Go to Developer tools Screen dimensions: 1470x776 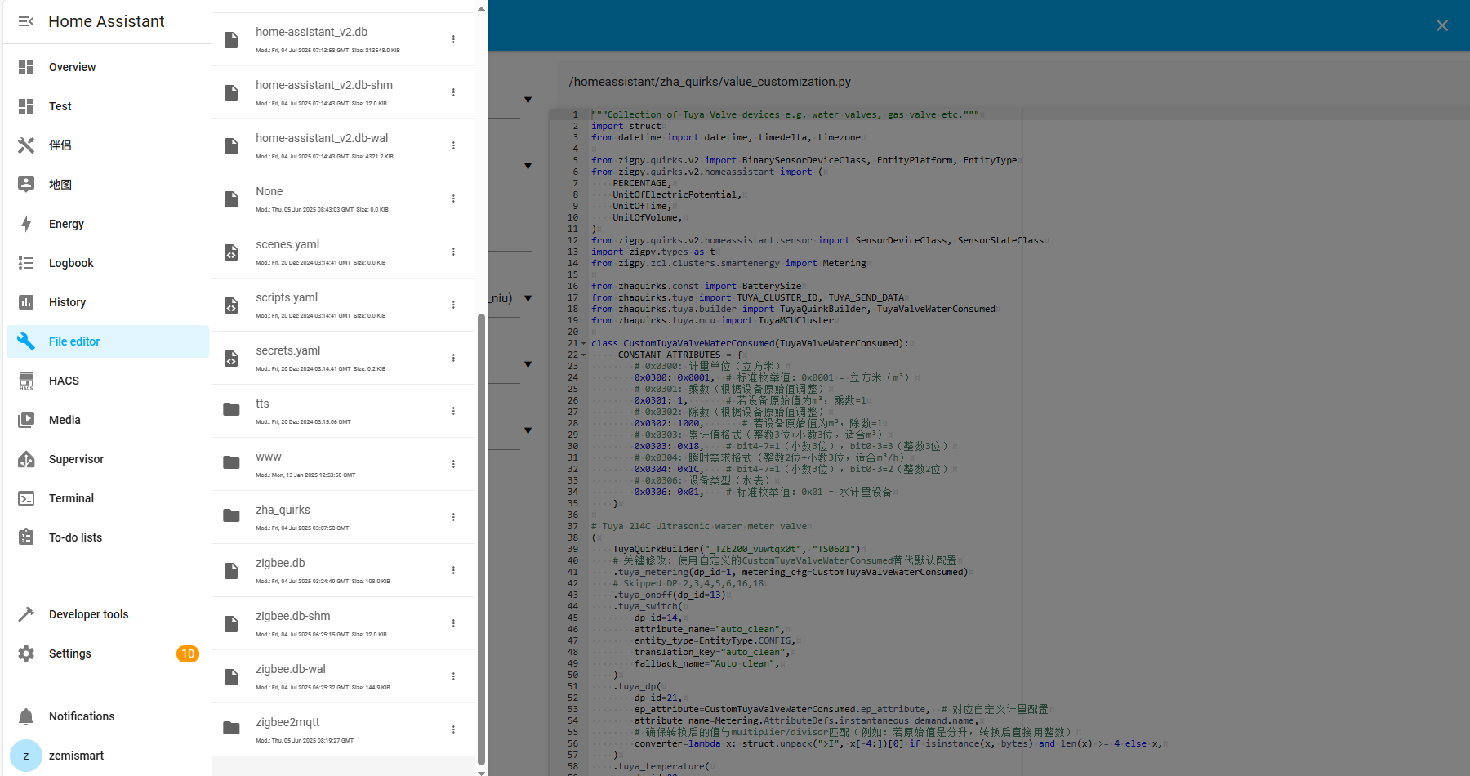click(x=88, y=614)
